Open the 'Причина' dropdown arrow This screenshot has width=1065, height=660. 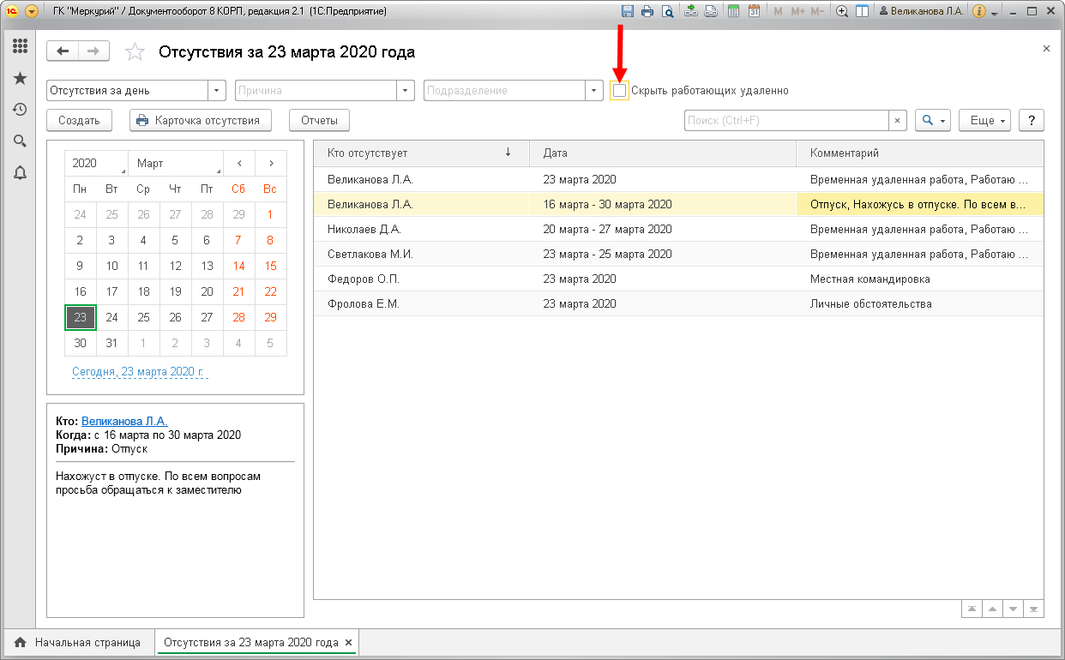coord(406,90)
